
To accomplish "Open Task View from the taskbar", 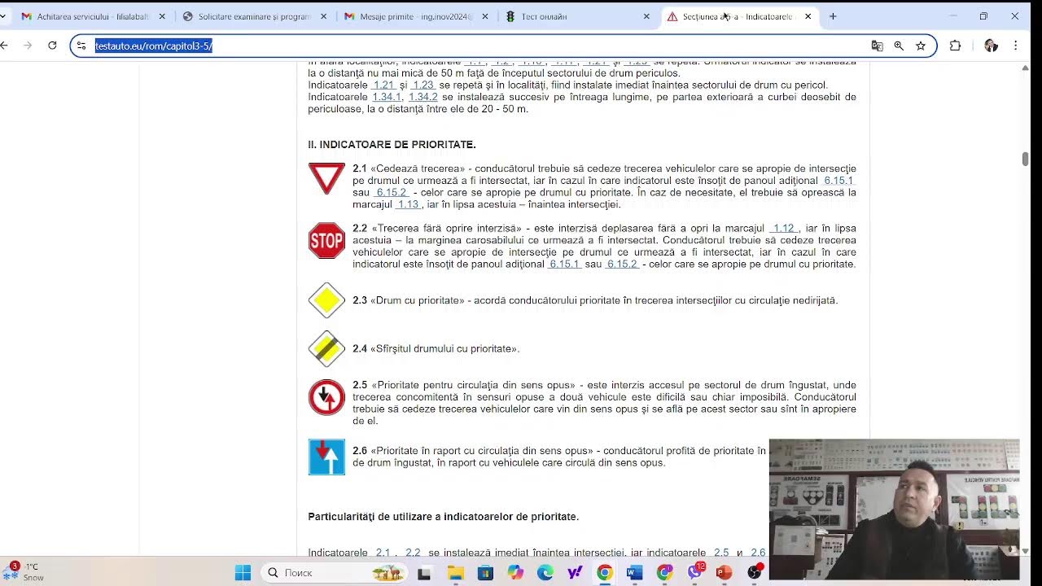I will pyautogui.click(x=424, y=573).
